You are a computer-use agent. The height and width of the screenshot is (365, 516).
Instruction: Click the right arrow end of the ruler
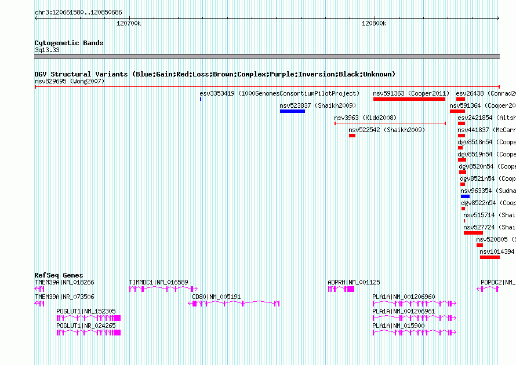[x=498, y=19]
